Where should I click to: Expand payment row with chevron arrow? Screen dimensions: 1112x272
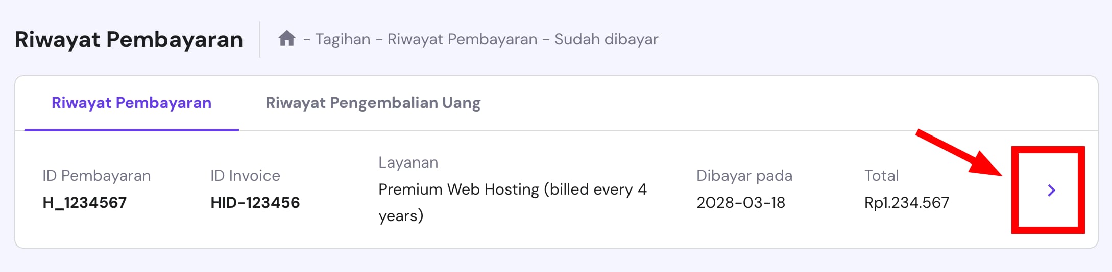coord(1051,191)
